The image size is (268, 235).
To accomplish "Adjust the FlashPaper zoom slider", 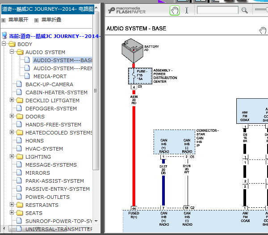I will 261,9.
